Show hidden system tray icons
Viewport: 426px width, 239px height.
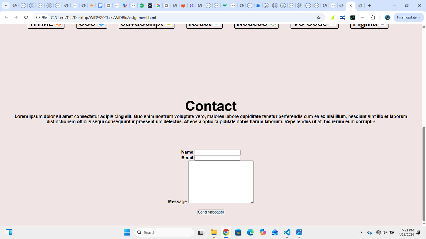coord(361,233)
